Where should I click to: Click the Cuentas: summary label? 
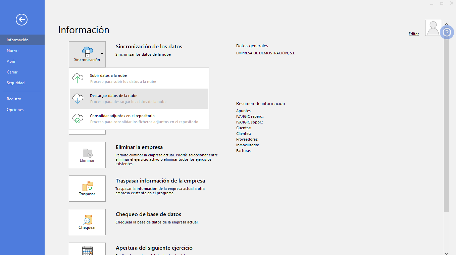pos(244,128)
